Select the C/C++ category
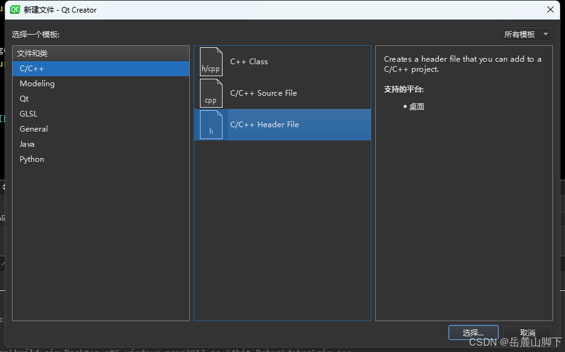565x352 pixels. click(101, 69)
